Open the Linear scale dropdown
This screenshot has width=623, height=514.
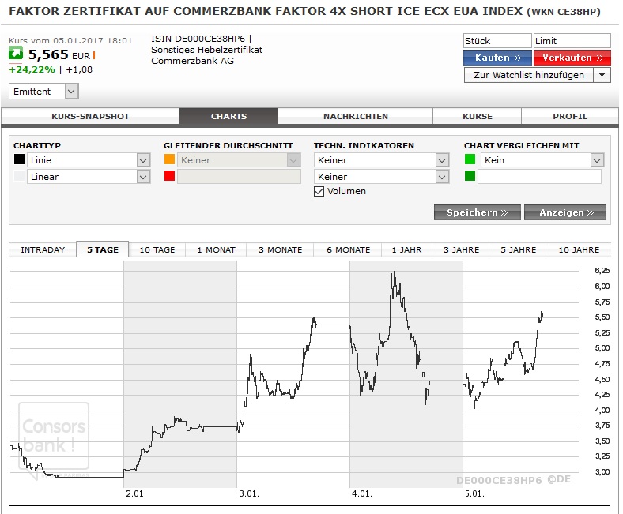click(89, 177)
